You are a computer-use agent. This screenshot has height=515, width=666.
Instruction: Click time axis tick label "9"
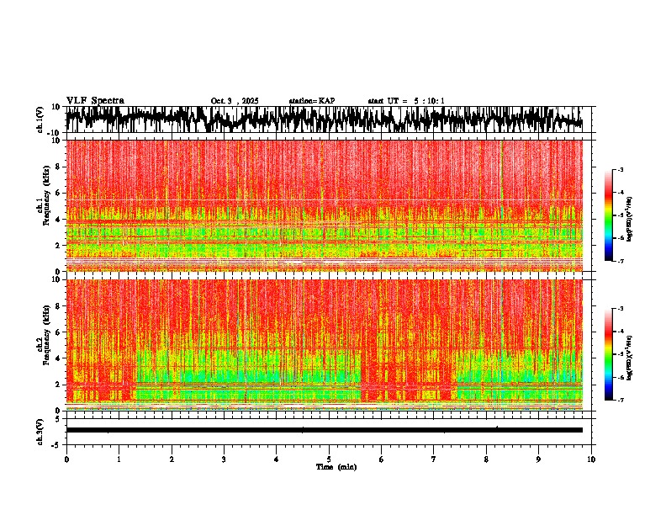(x=538, y=459)
